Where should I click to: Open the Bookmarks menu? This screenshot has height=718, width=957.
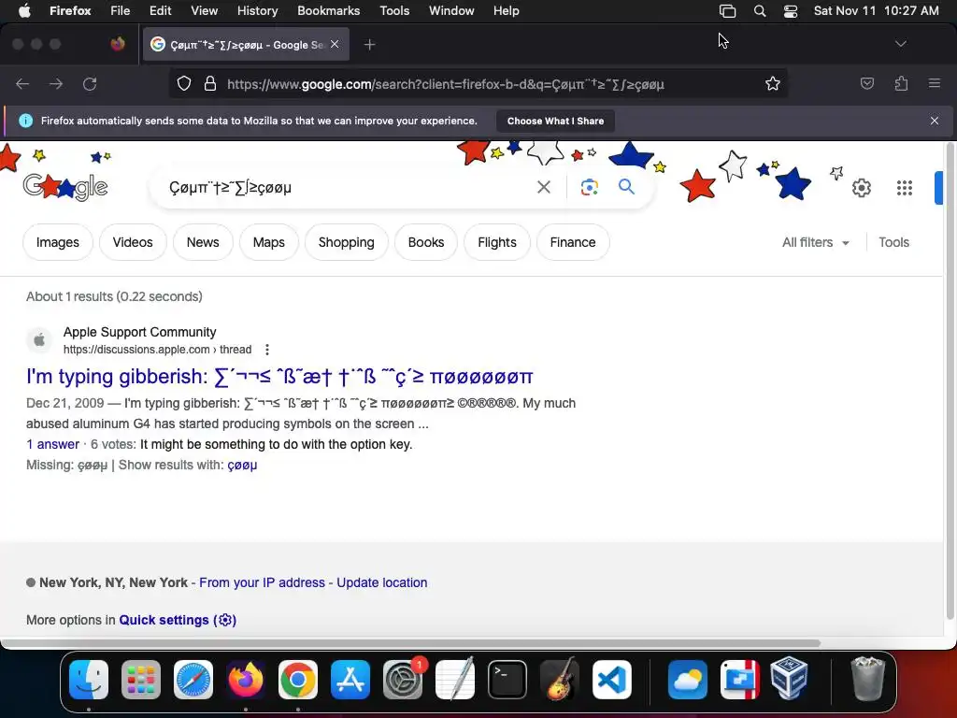[x=328, y=11]
